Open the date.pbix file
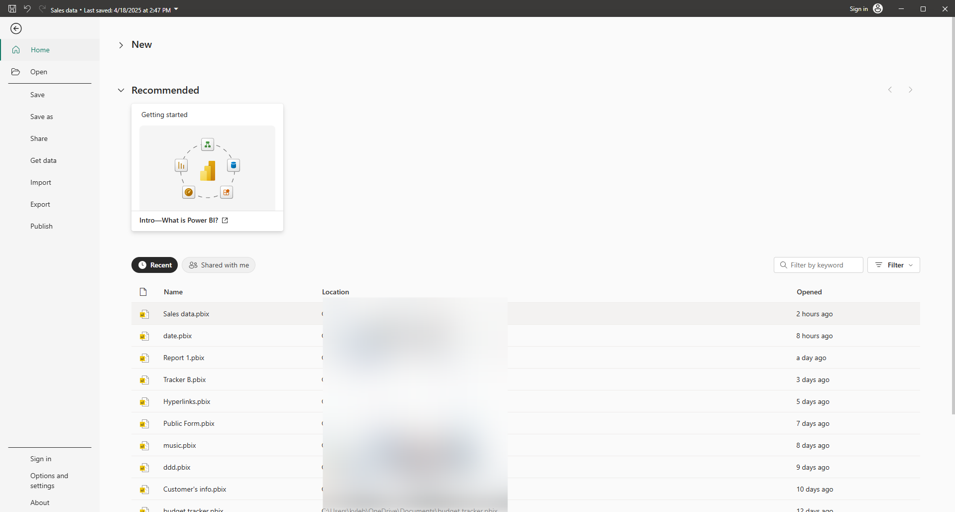955x512 pixels. [x=177, y=336]
